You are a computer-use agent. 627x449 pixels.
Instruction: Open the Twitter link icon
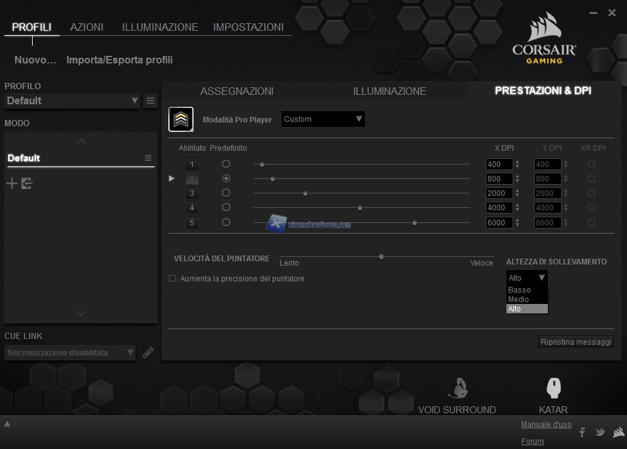pos(599,432)
